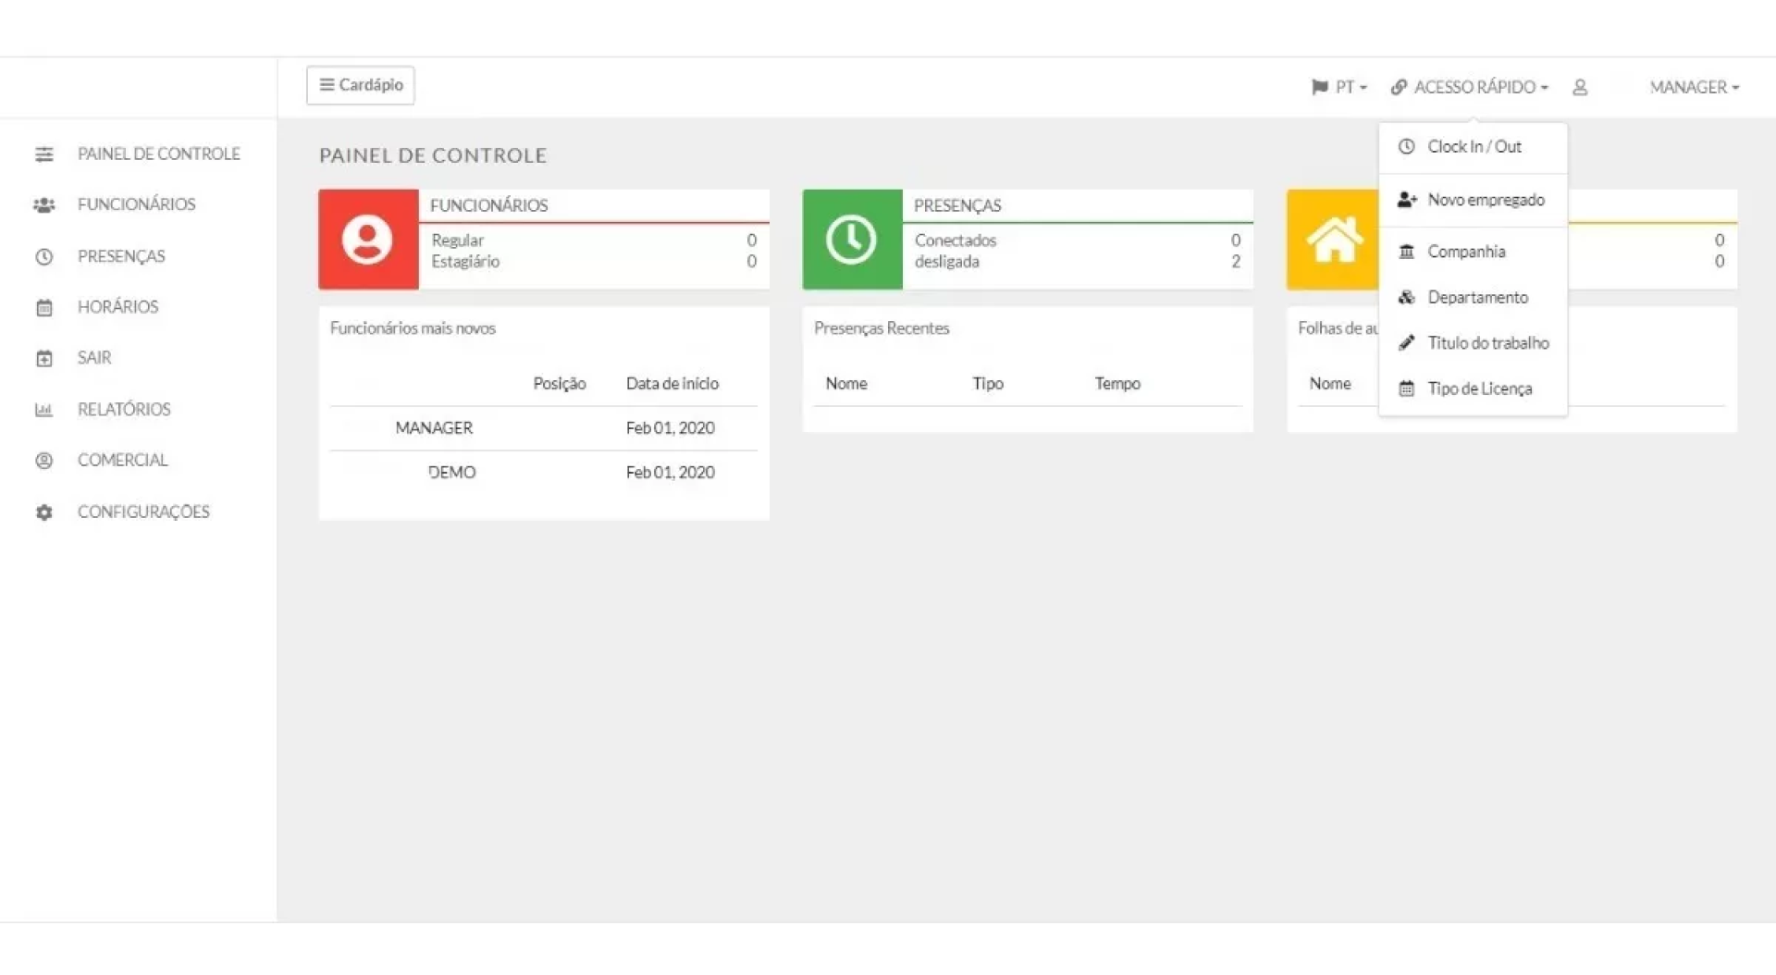This screenshot has height=975, width=1776.
Task: Click the user profile icon in top bar
Action: pos(1580,87)
